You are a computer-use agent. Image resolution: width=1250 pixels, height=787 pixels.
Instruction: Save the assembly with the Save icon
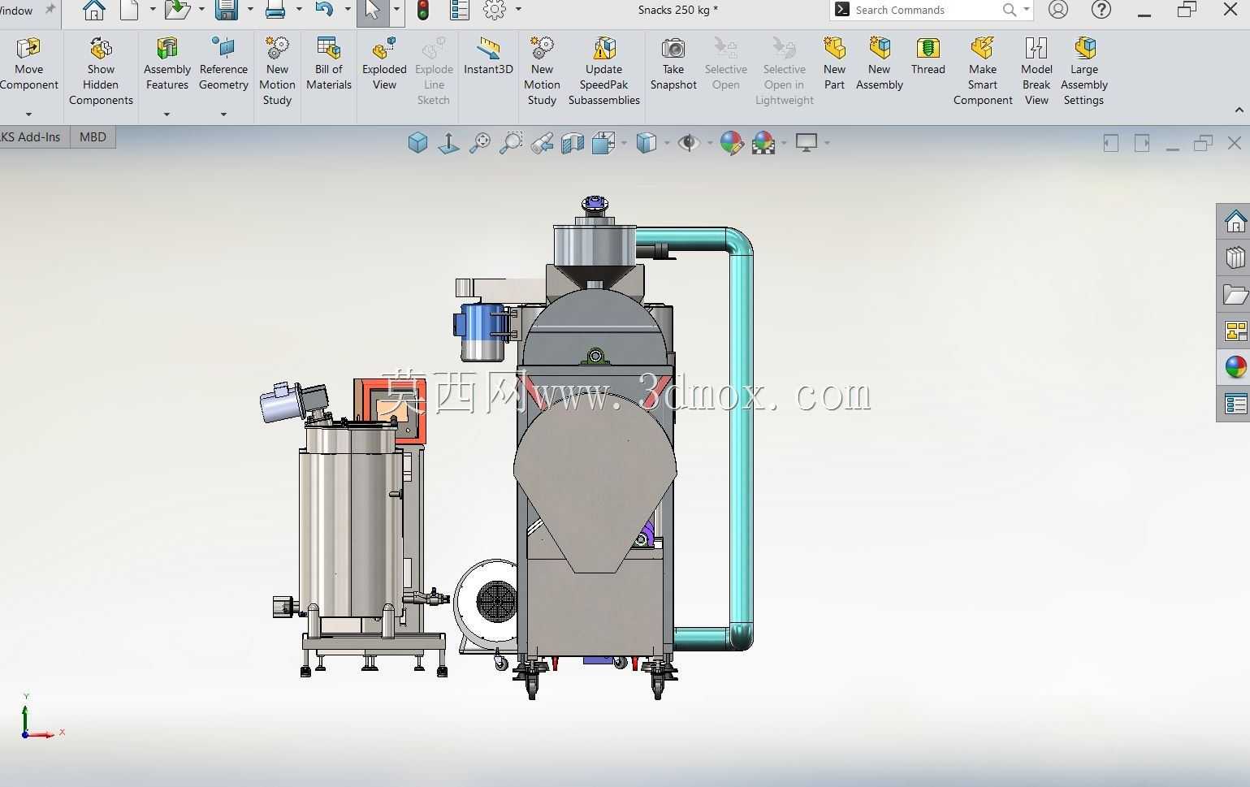click(226, 10)
